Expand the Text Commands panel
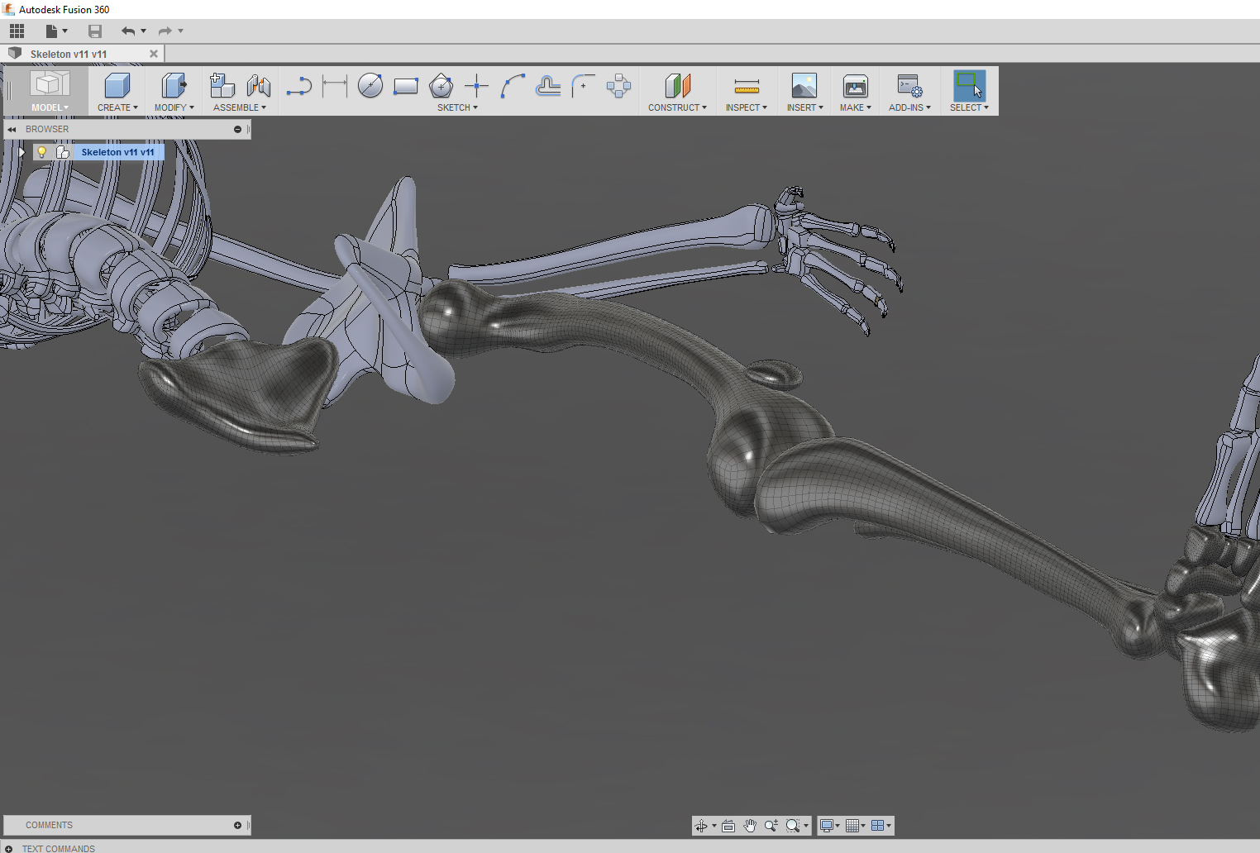This screenshot has height=853, width=1260. tap(9, 848)
